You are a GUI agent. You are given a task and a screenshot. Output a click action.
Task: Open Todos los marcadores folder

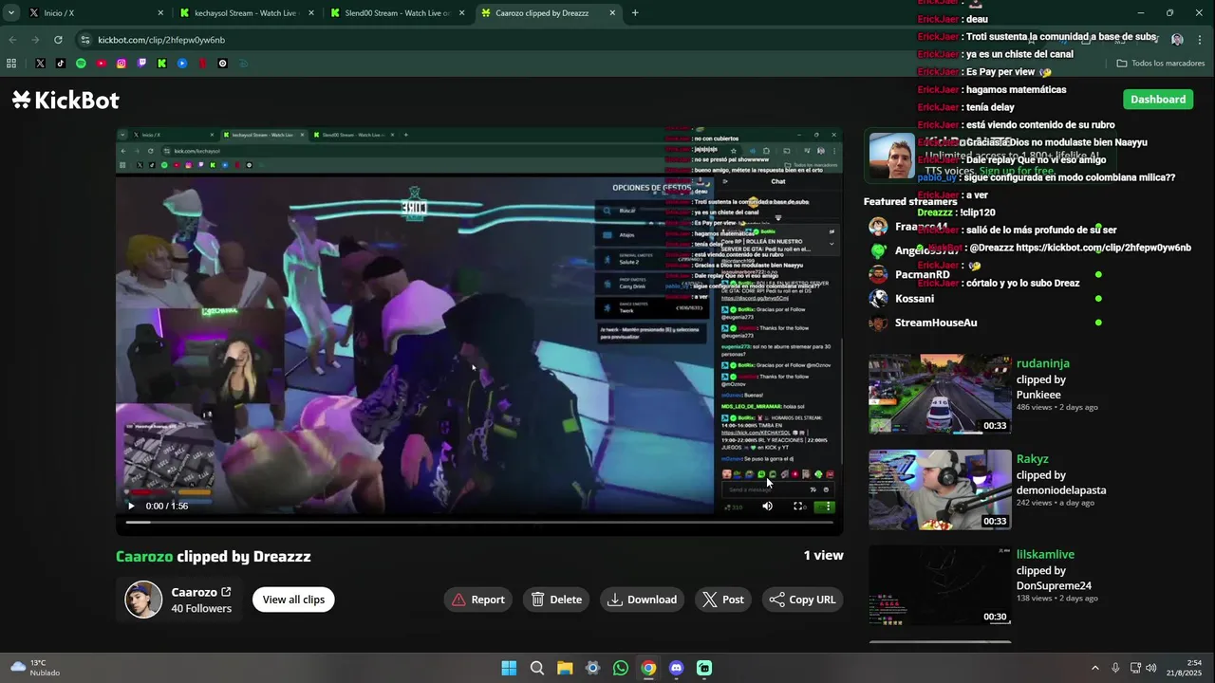1161,64
